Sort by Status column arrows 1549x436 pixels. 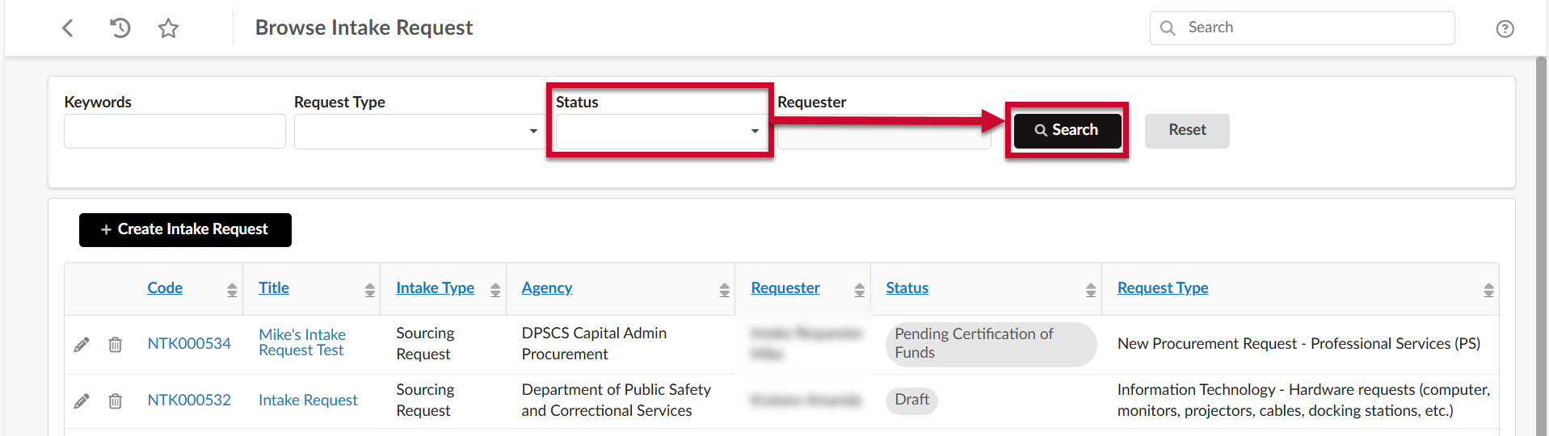1091,290
